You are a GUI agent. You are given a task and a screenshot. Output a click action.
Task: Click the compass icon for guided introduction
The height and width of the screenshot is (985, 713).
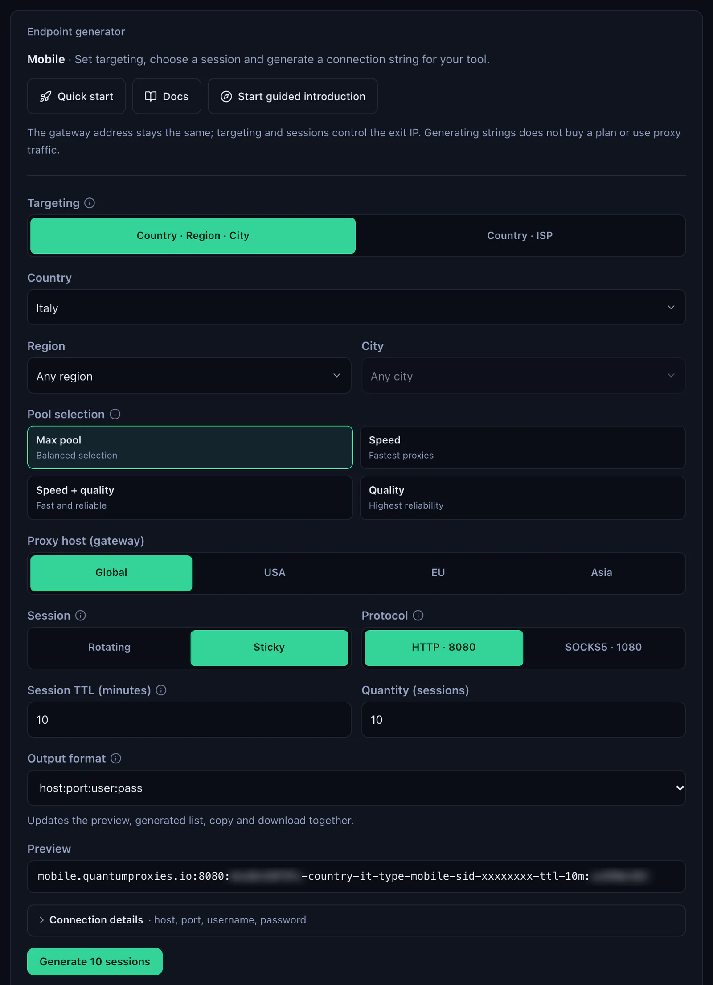(226, 96)
